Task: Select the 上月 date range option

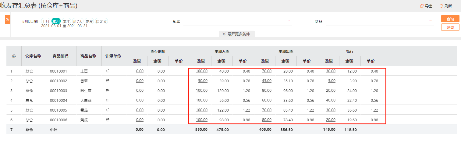Action: click(46, 21)
